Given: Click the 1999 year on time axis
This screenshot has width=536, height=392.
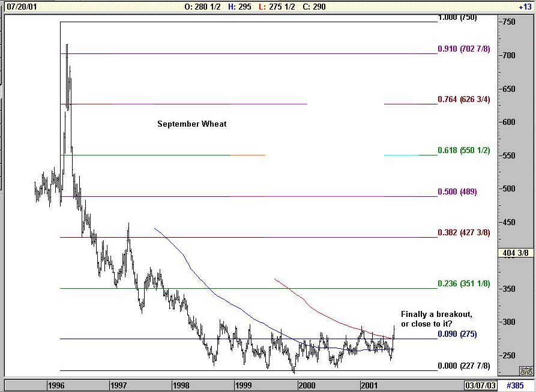Looking at the screenshot, I should pyautogui.click(x=244, y=386).
